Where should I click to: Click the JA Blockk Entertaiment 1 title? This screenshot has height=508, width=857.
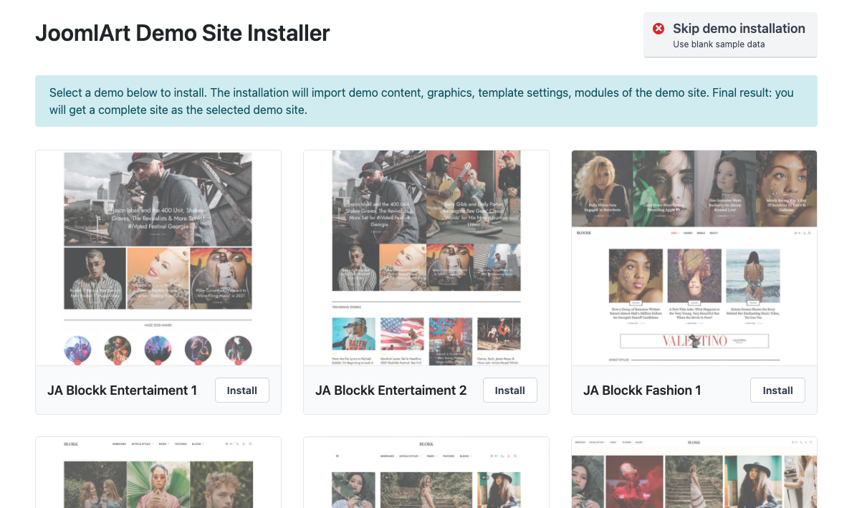(122, 390)
